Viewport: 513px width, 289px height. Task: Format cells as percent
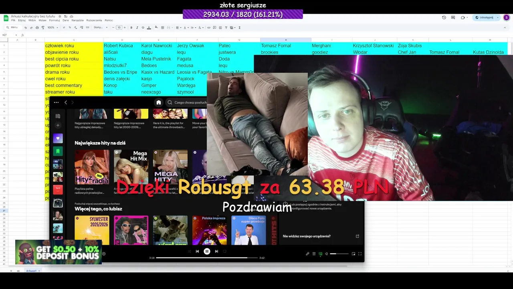click(x=70, y=28)
